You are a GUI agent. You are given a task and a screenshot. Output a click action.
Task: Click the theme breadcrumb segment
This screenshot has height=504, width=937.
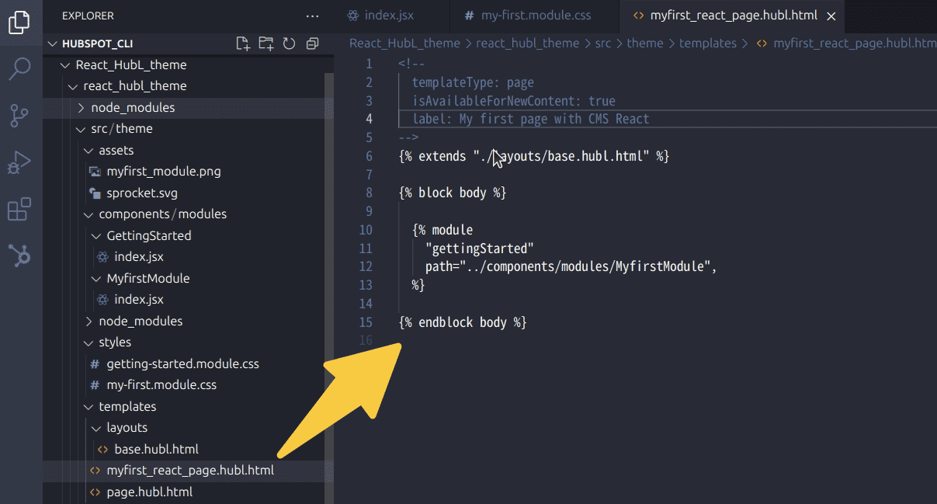point(645,43)
